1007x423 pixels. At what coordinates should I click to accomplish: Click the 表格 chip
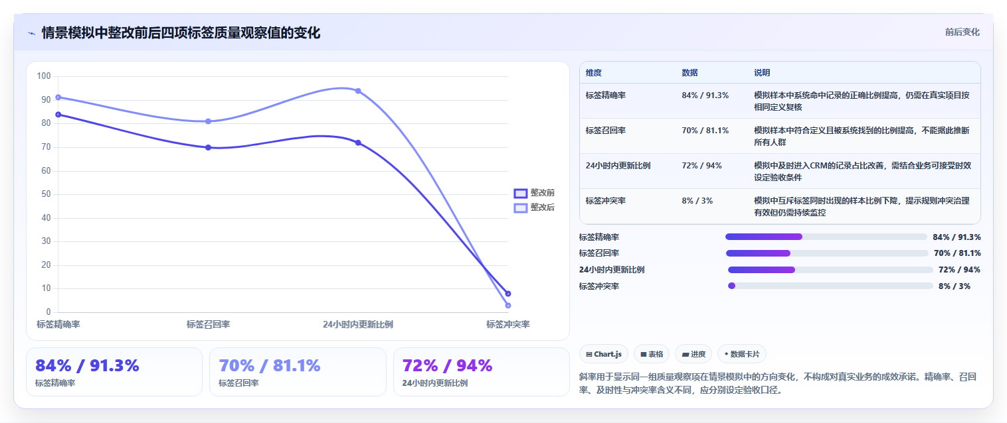pos(651,354)
